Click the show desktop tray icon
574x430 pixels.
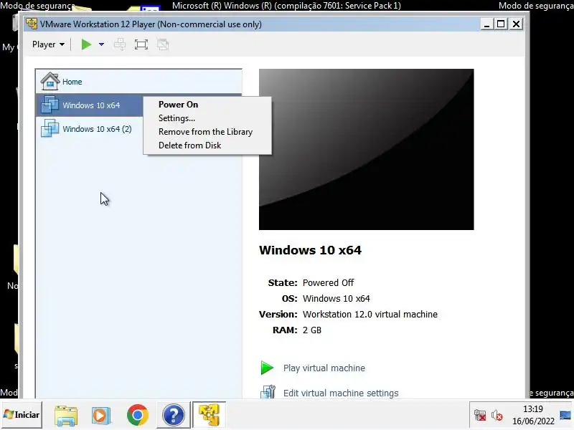coord(565,415)
